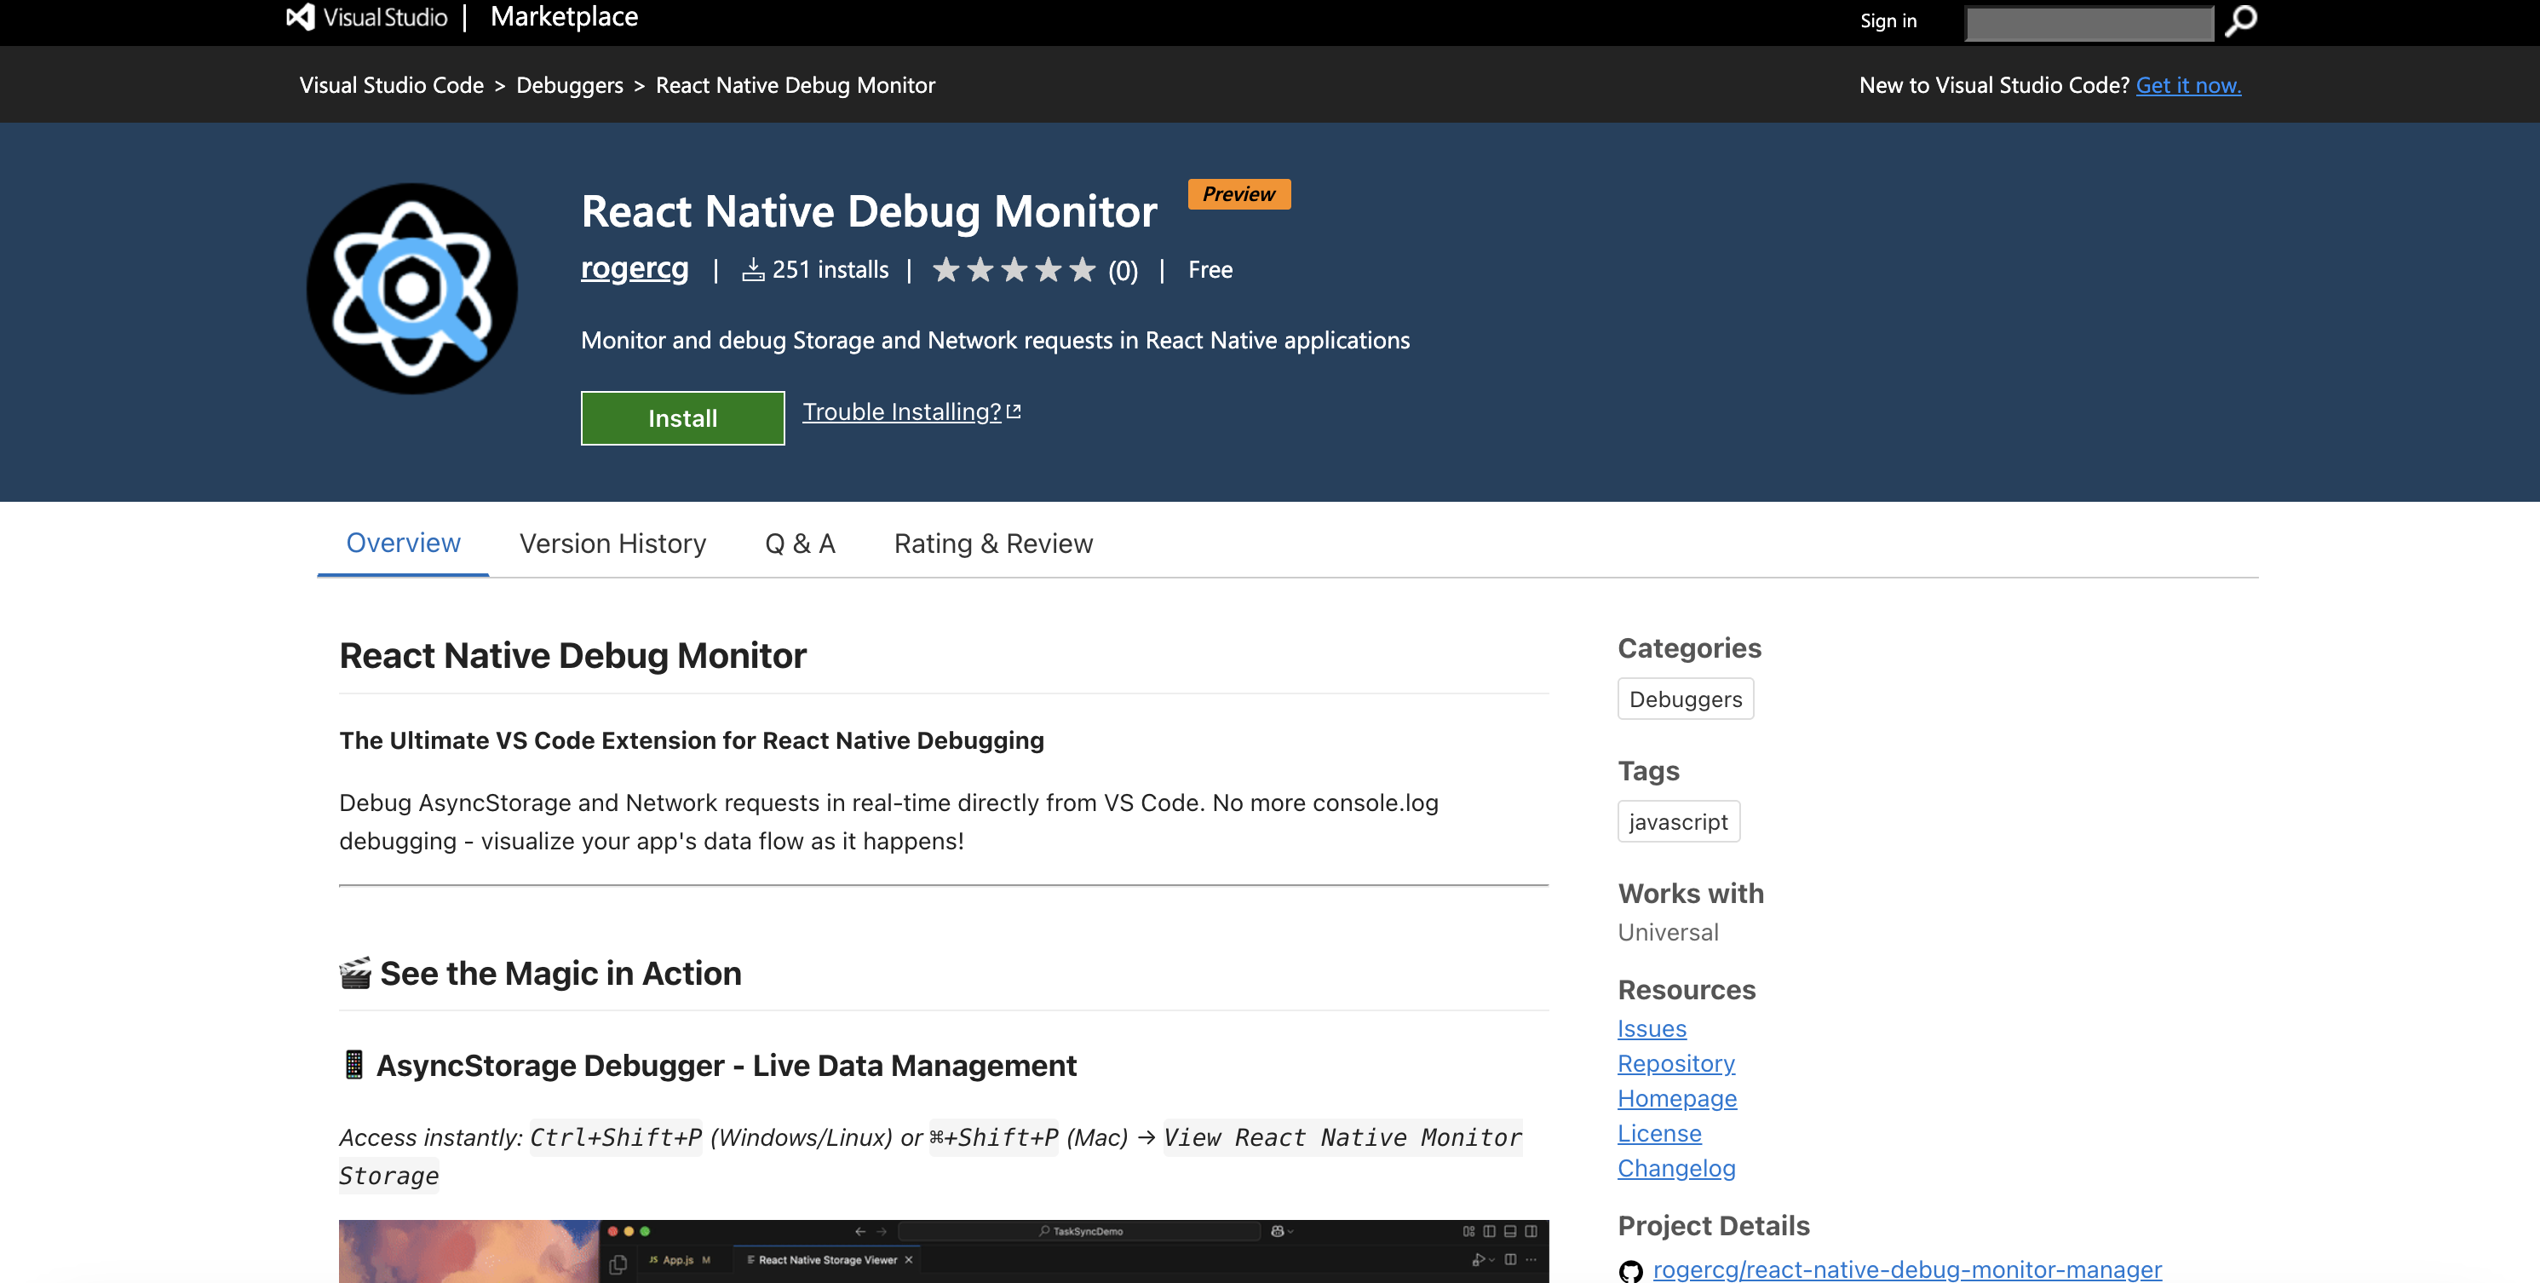Screen dimensions: 2540x1283
Task: Click the AsyncStorage demo screenshot thumbnail
Action: (x=944, y=1251)
